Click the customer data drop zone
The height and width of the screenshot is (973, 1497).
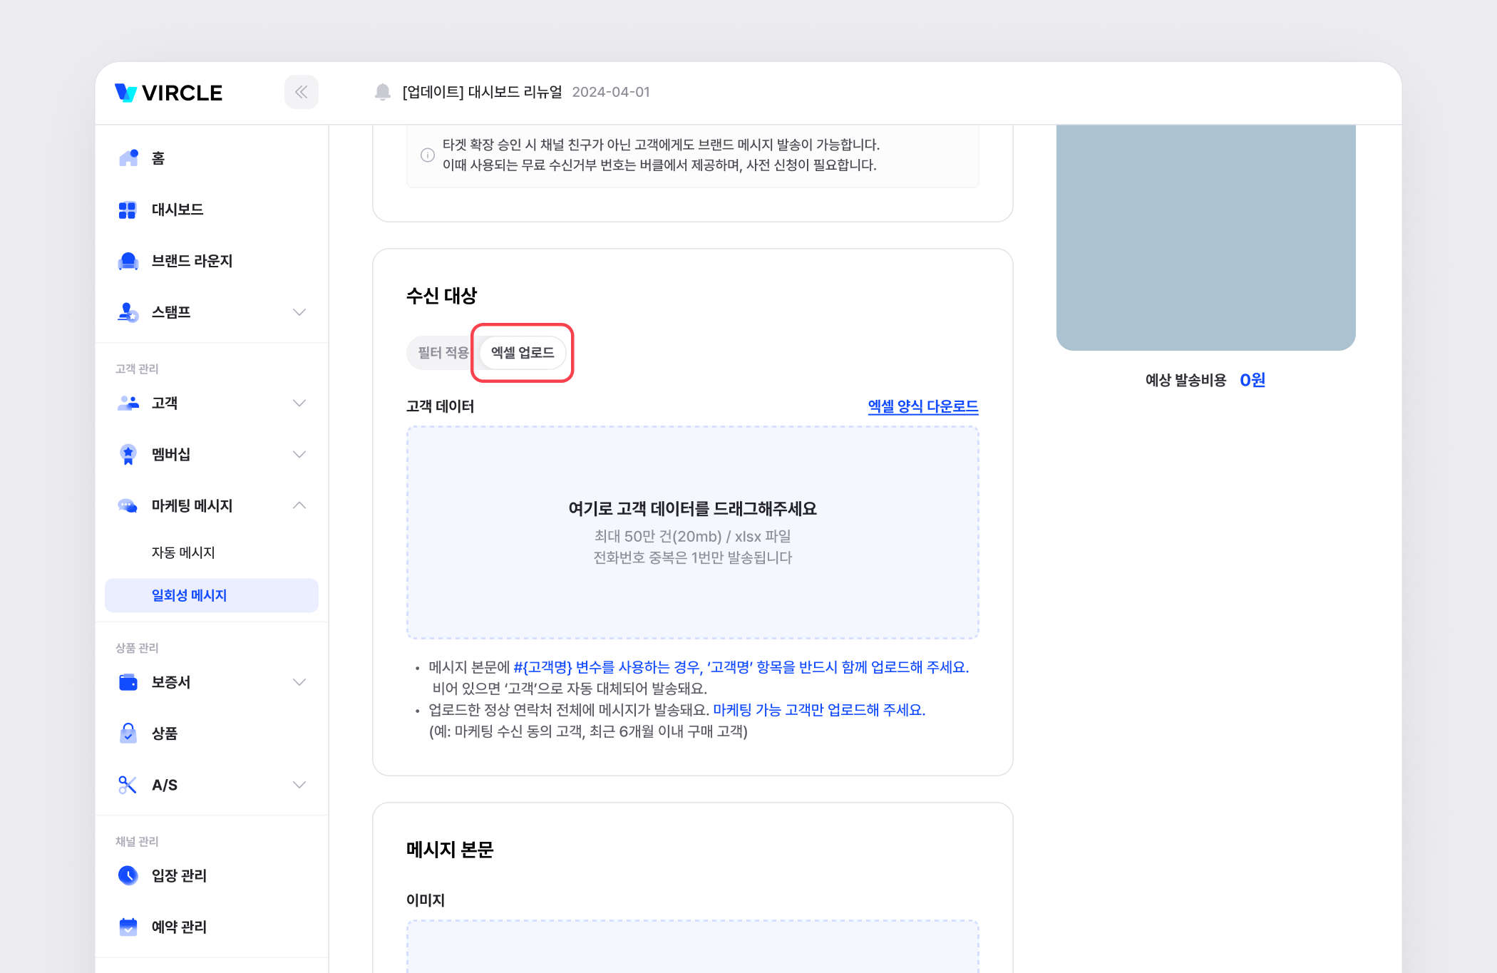click(692, 532)
